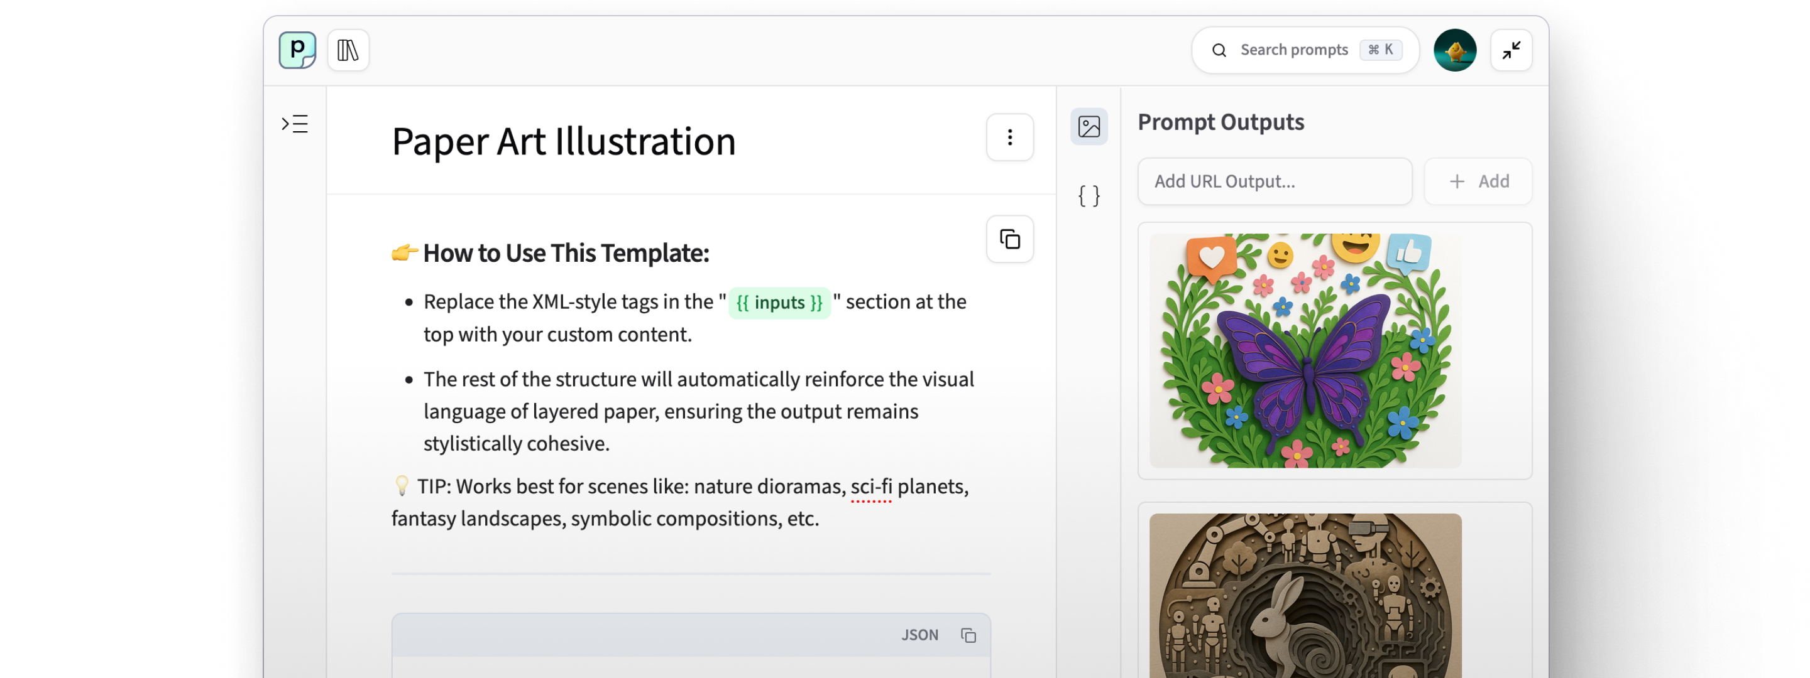Expand the left sidebar panel toggle
The image size is (1810, 678).
(295, 124)
